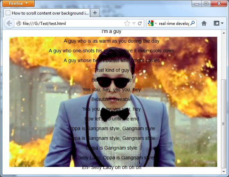Click the search field containing 'real rime develop'

point(174,23)
